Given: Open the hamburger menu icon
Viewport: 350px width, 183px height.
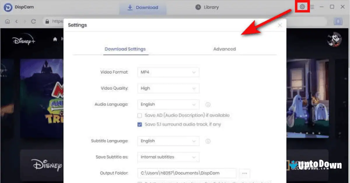Looking at the screenshot, I should click(312, 7).
